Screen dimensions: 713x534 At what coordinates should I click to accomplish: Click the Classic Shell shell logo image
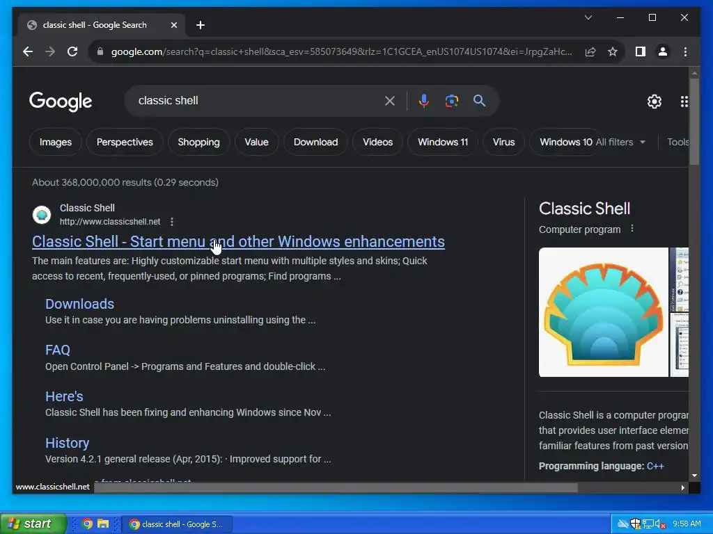[x=604, y=312]
